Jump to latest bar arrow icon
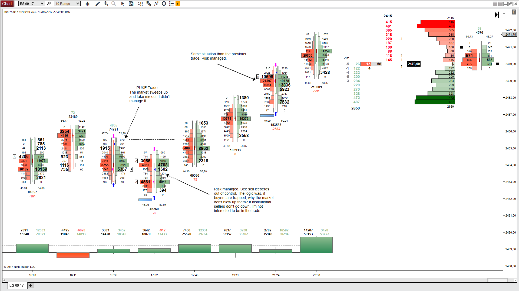 coord(497,15)
